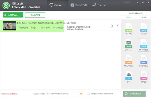The width and height of the screenshot is (151, 98).
Task: Open the Bebe Rexha video thumbnail
Action: tap(9, 26)
